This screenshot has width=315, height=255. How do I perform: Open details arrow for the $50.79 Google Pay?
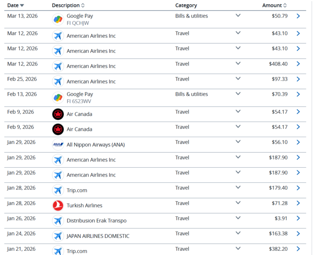click(298, 16)
